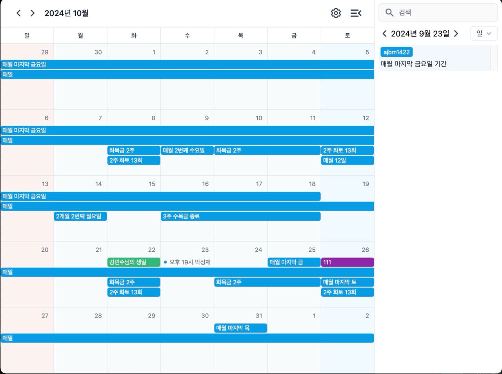The image size is (502, 374).
Task: Select the ajbm1422 calendar tag
Action: [397, 52]
